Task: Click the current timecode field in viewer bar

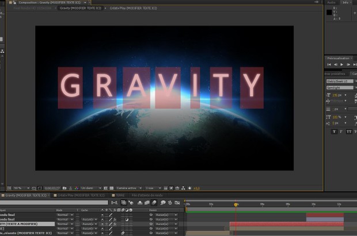Action: click(52, 188)
